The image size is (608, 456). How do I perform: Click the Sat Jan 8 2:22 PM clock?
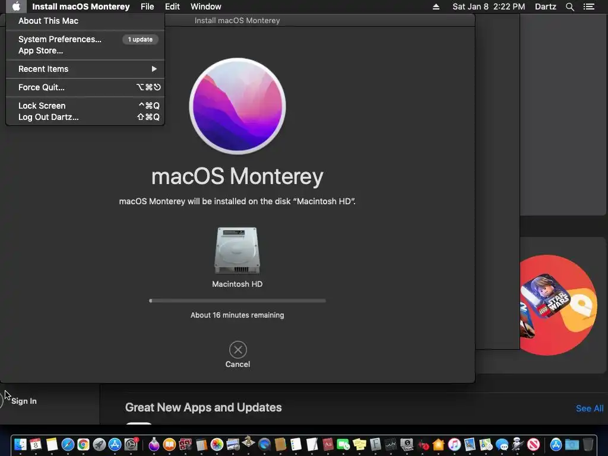pos(489,7)
